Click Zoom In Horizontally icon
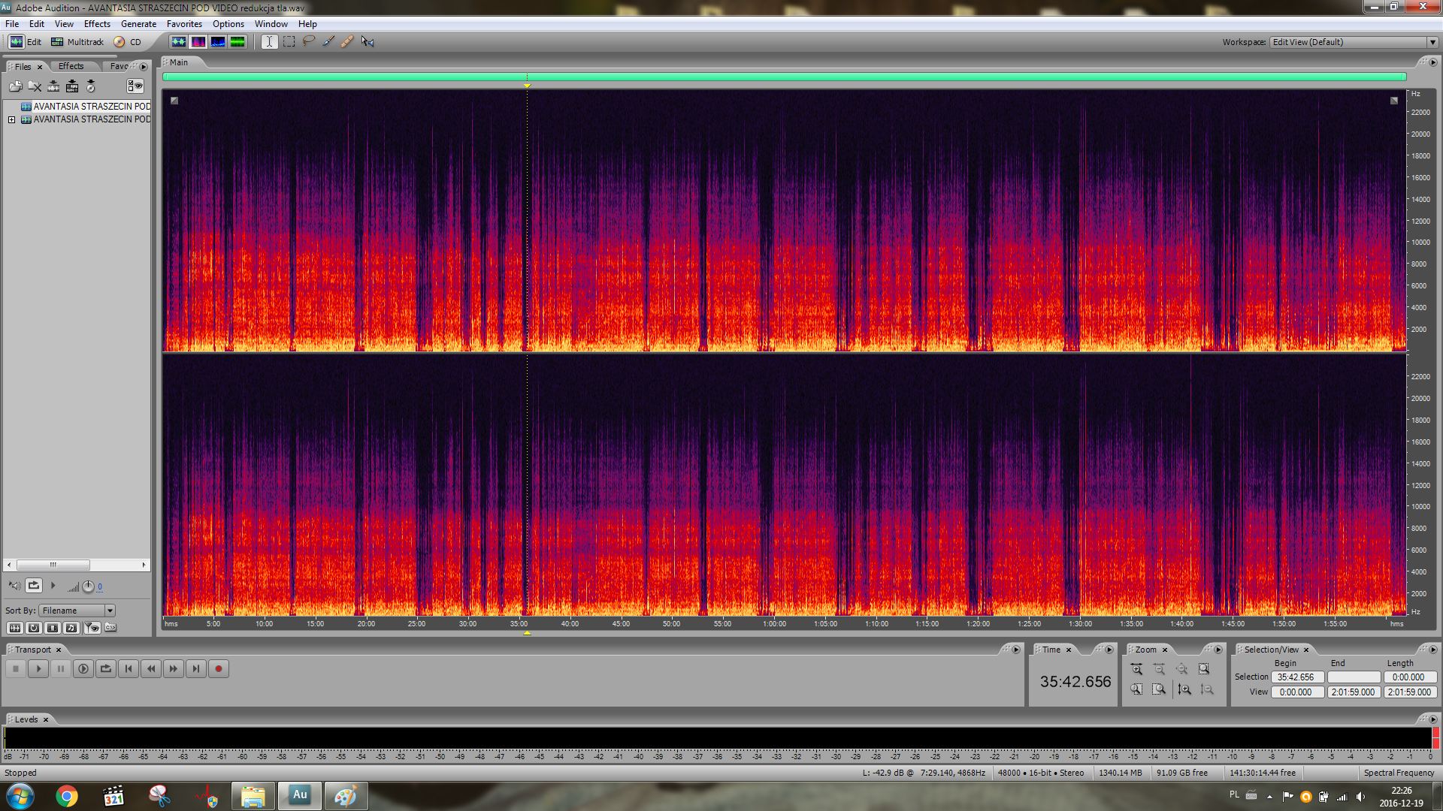This screenshot has height=811, width=1443. pyautogui.click(x=1136, y=669)
